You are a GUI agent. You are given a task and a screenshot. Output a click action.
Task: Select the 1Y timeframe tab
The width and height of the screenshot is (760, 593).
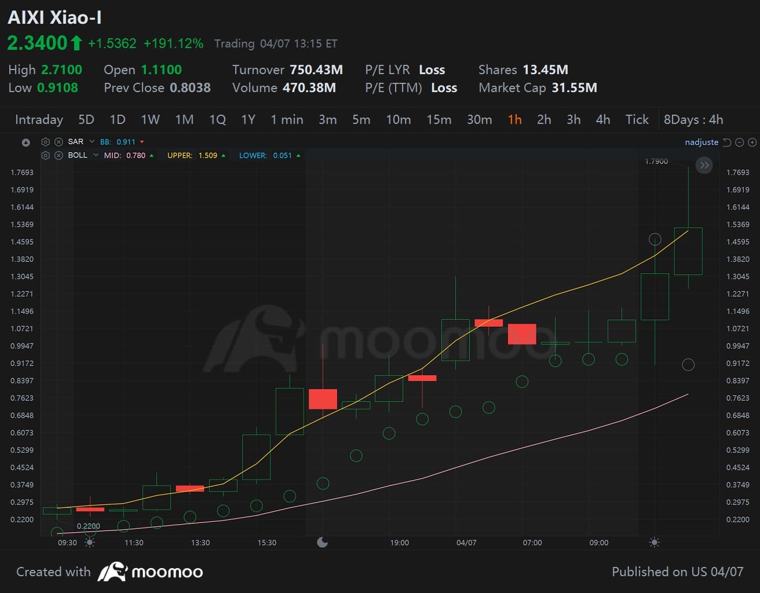pos(249,119)
